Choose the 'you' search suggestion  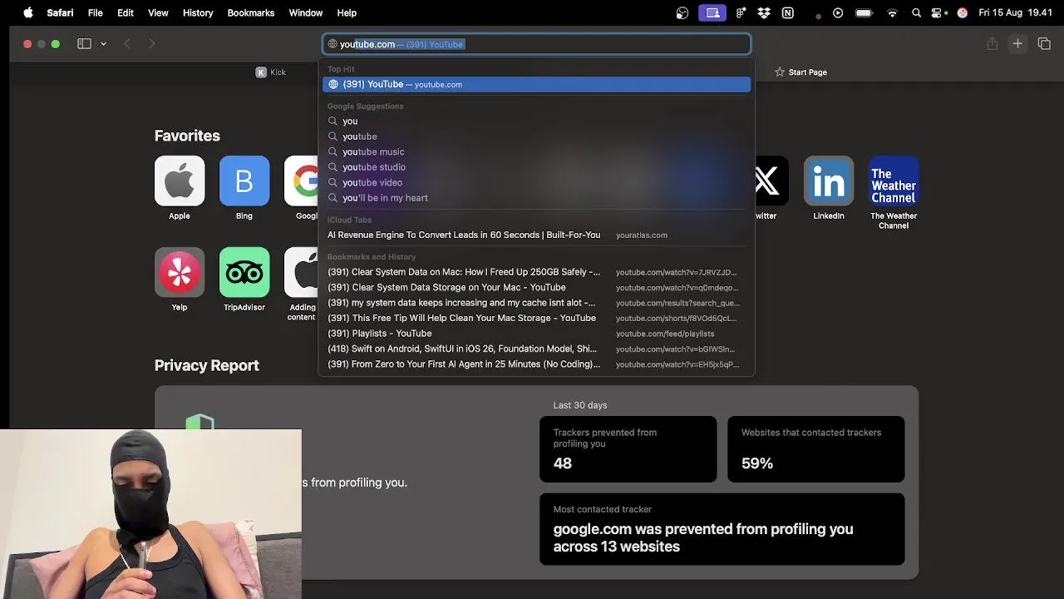click(537, 121)
